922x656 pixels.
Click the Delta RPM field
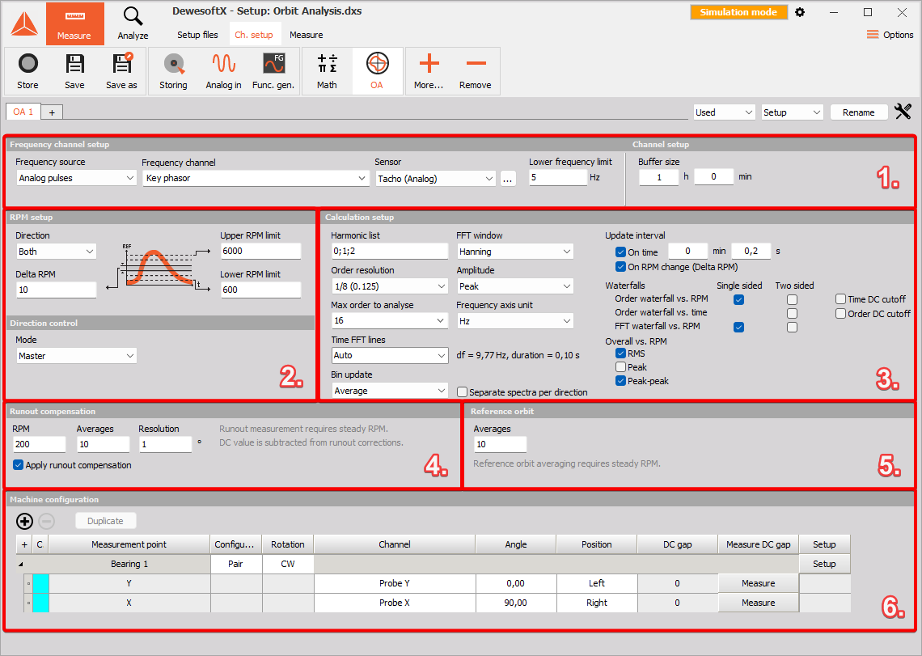coord(56,290)
